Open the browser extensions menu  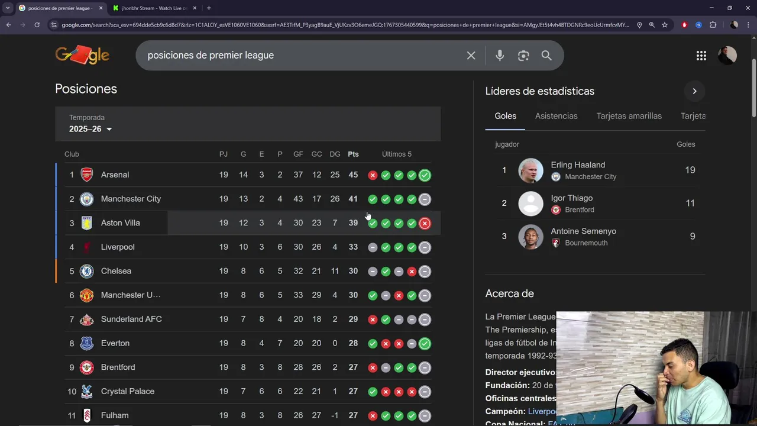713,25
